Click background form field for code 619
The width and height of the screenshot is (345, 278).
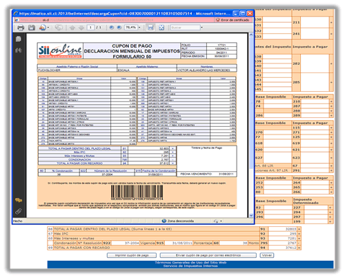pos(315,143)
